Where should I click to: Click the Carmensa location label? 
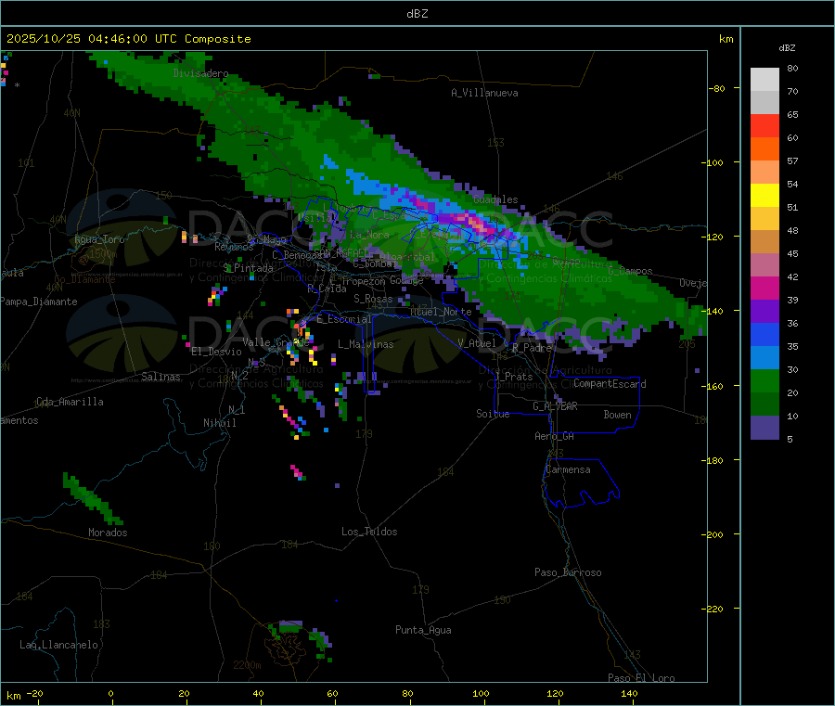point(568,469)
